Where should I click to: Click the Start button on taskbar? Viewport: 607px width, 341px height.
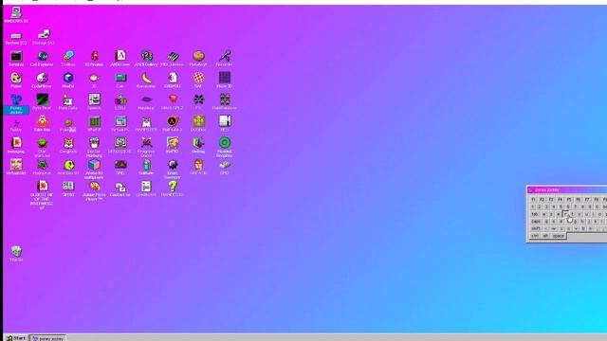(x=16, y=338)
